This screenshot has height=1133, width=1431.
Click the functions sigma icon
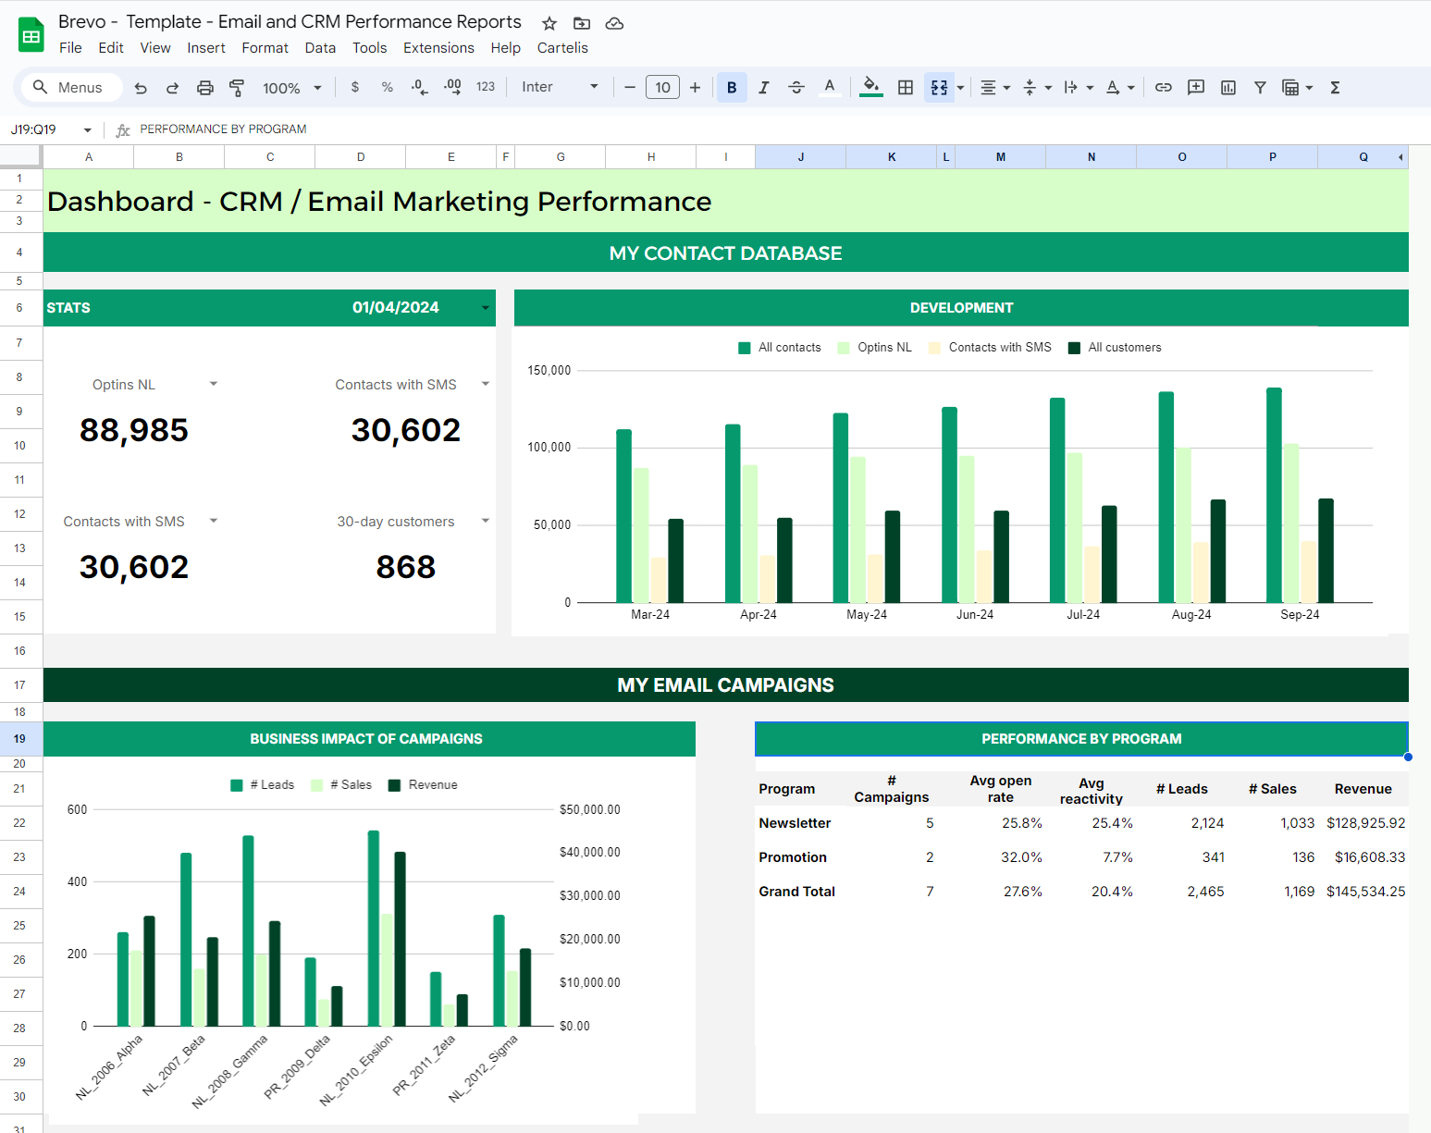[x=1335, y=88]
